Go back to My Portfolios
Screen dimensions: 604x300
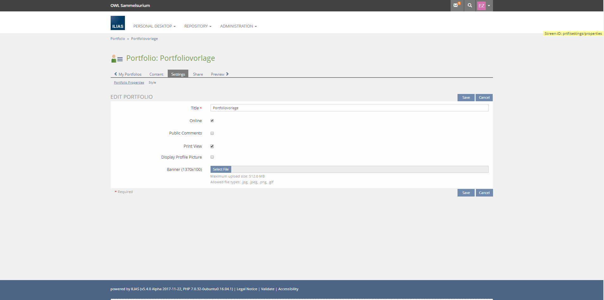pyautogui.click(x=128, y=74)
